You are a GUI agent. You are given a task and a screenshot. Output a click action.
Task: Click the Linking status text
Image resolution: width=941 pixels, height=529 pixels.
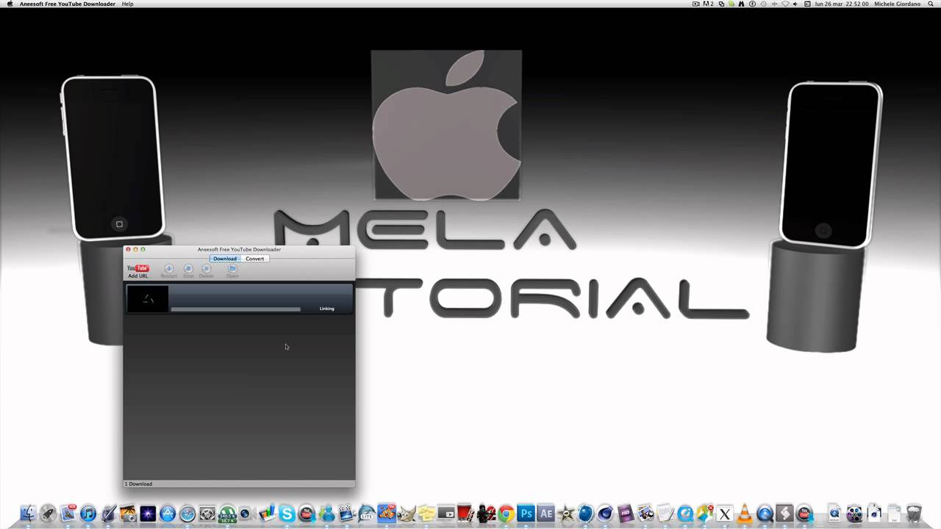(326, 309)
